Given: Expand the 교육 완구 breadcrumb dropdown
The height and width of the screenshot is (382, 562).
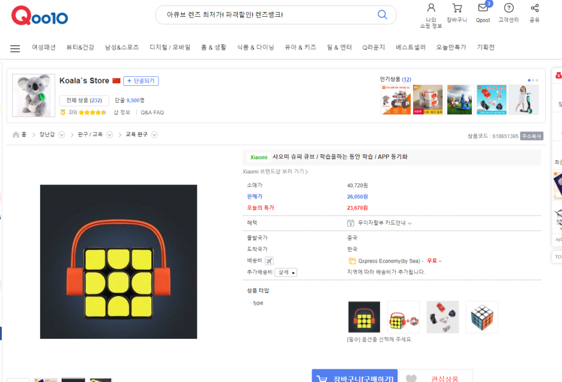Looking at the screenshot, I should coord(154,135).
